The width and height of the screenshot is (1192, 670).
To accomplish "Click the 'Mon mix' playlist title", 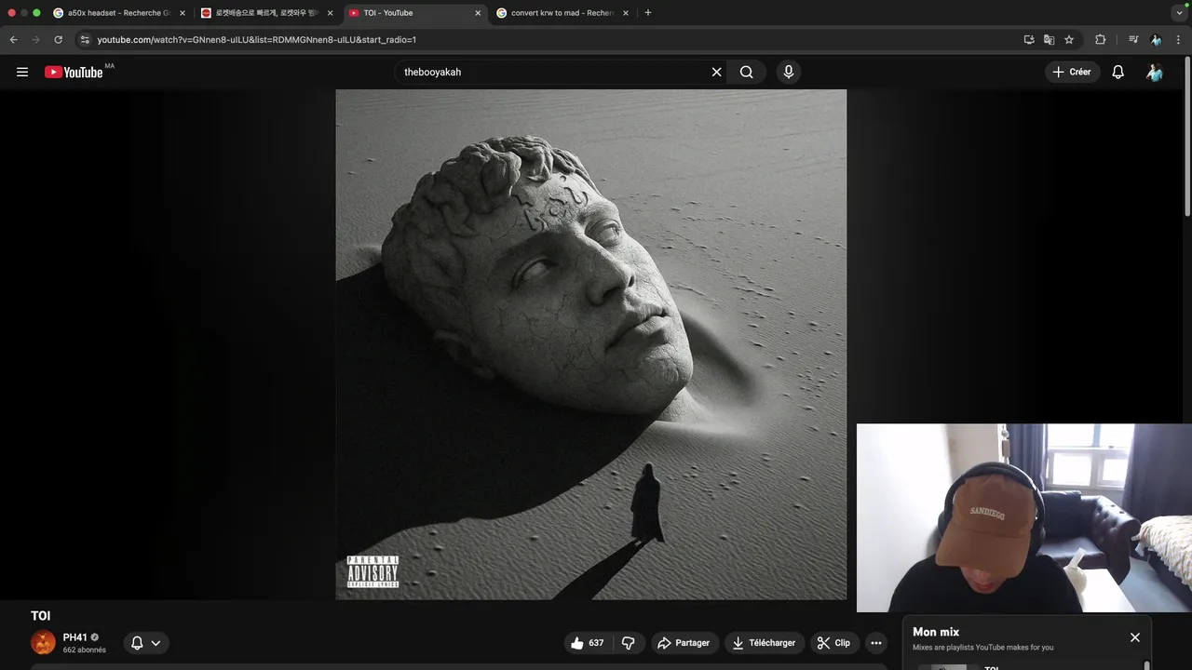I will point(936,632).
